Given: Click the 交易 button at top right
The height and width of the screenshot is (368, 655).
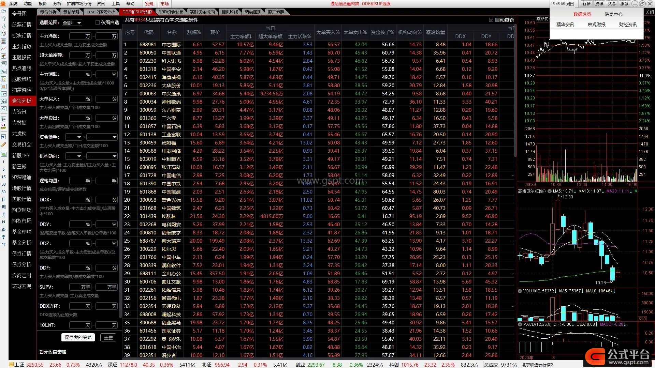Looking at the screenshot, I should click(x=612, y=4).
